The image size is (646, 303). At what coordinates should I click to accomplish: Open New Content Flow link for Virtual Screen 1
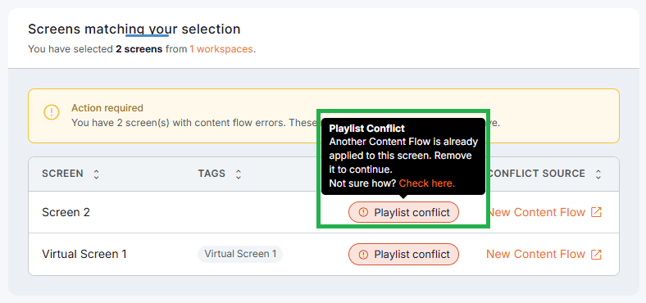(x=536, y=255)
